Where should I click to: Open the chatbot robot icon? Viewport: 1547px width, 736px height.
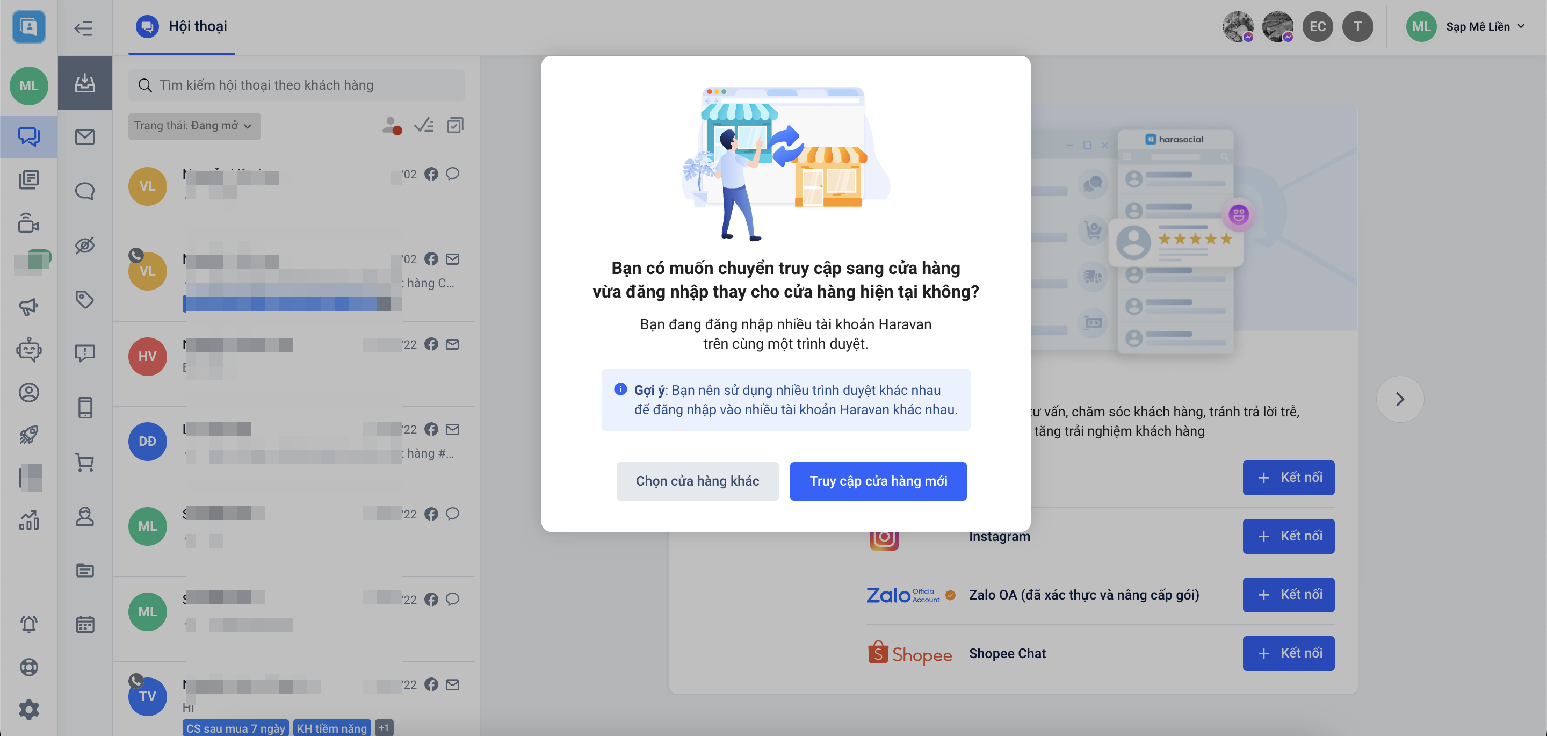(29, 350)
